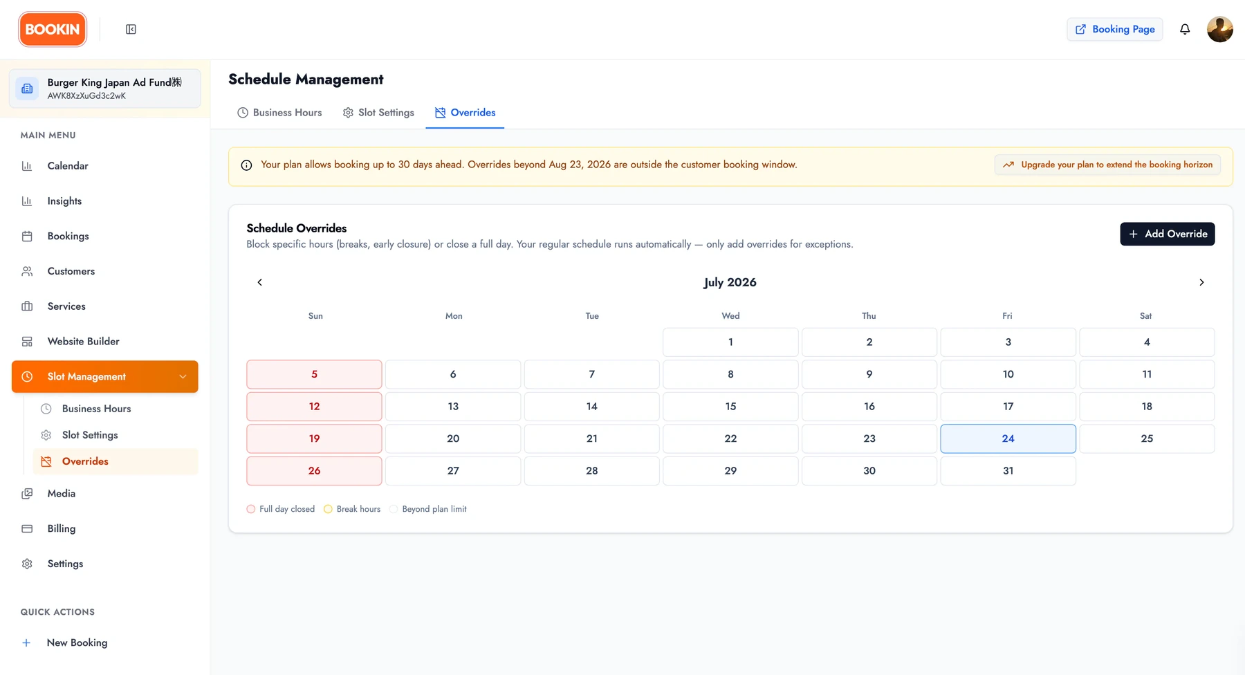
Task: Select Business Hours in sidebar submenu
Action: pos(116,409)
